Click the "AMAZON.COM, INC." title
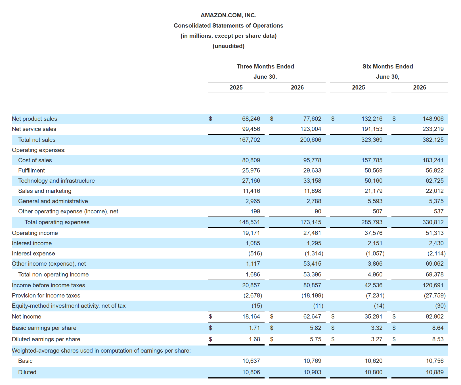This screenshot has height=385, width=461. point(229,15)
